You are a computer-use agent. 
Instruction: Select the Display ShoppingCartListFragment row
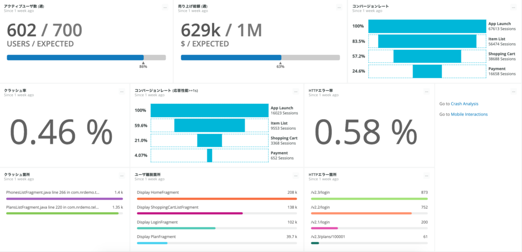point(217,210)
